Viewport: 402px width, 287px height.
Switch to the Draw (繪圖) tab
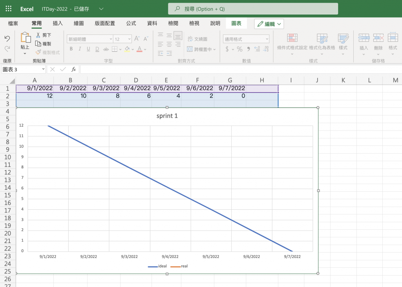pyautogui.click(x=79, y=23)
